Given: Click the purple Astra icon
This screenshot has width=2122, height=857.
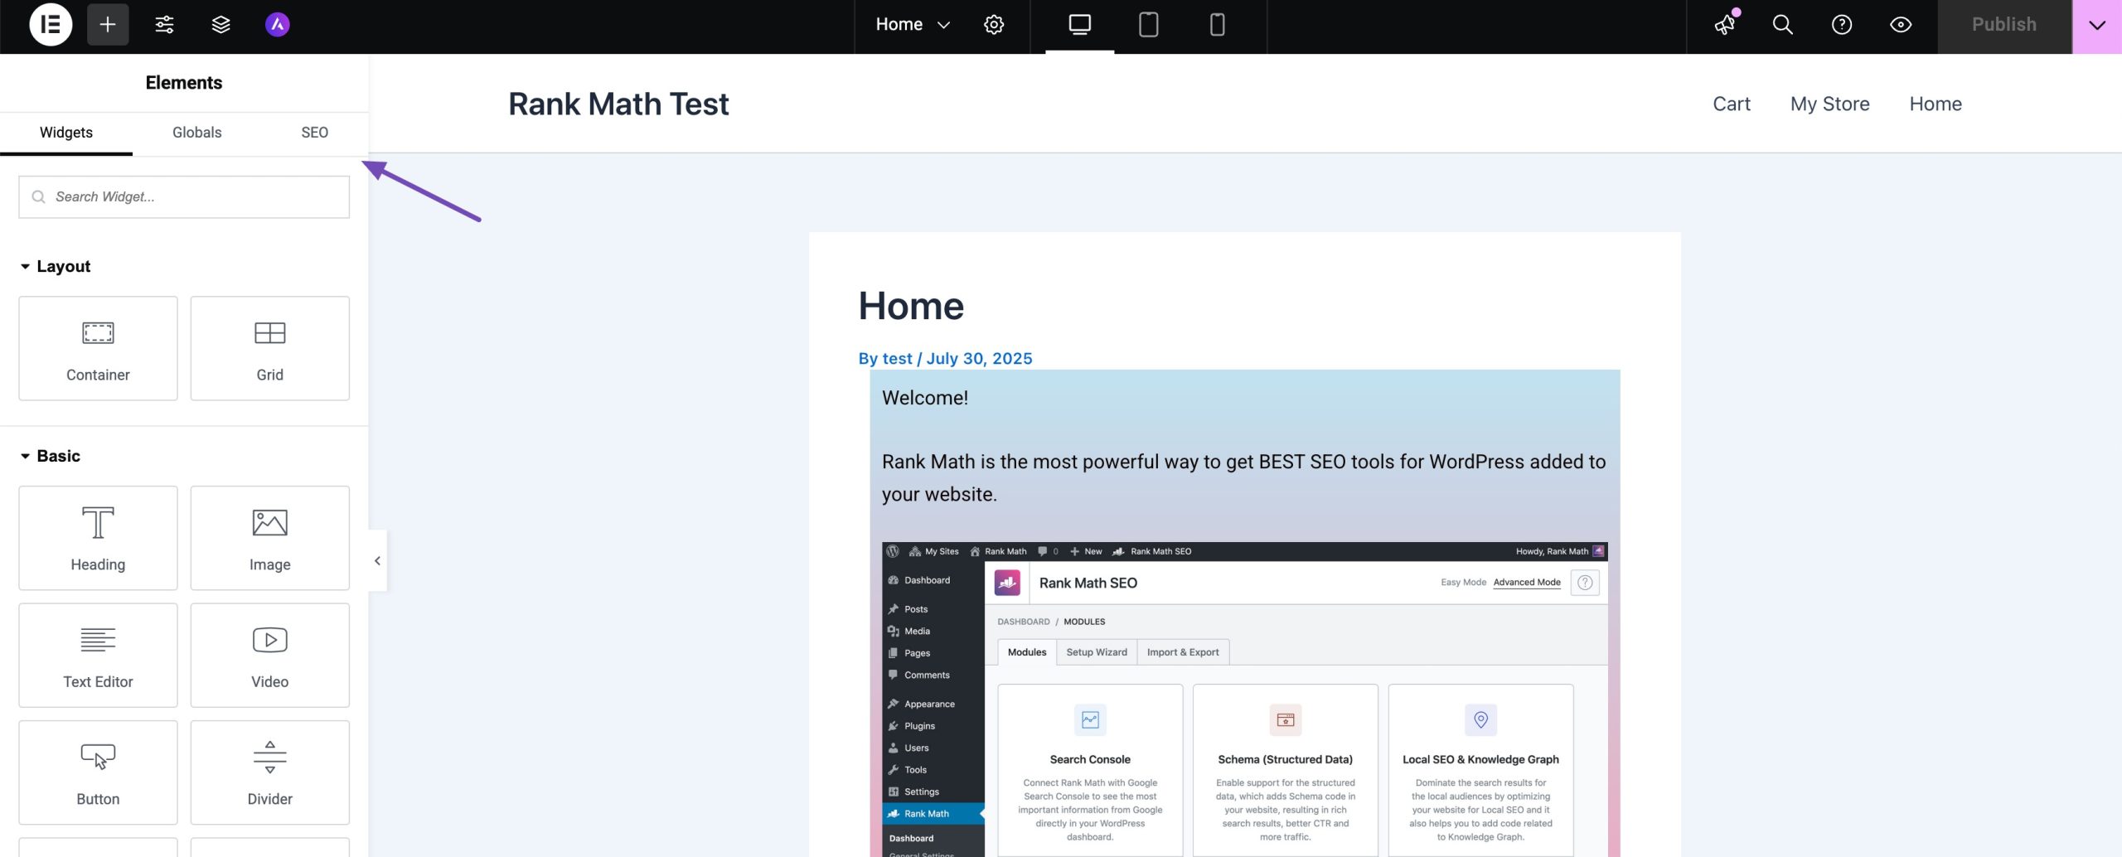Looking at the screenshot, I should [x=277, y=25].
